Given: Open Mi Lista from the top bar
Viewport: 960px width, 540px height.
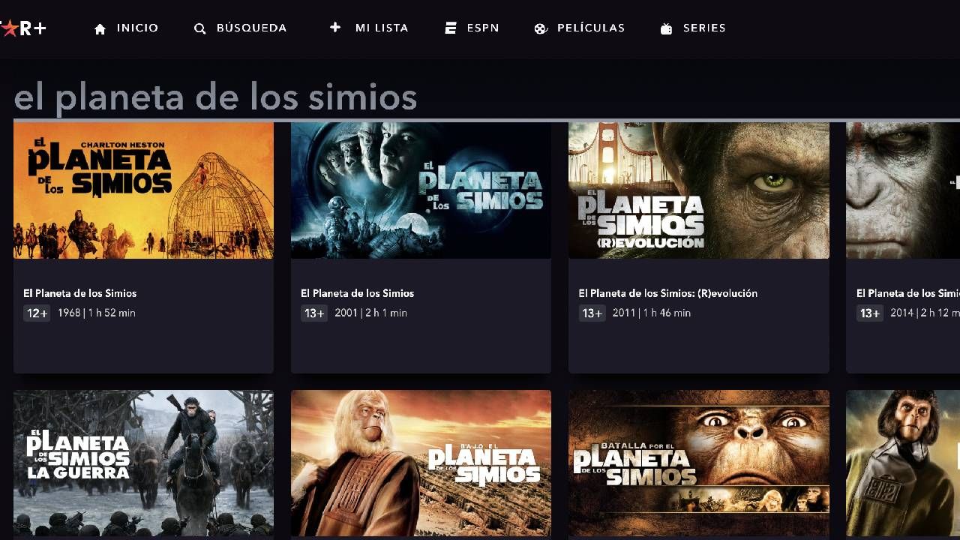Looking at the screenshot, I should (382, 28).
